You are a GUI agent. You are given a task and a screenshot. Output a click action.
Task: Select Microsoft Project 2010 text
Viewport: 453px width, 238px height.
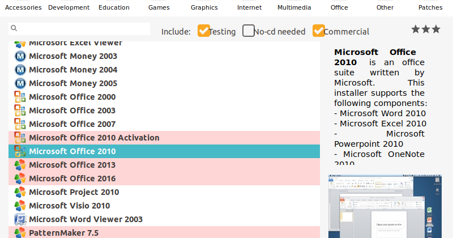(x=74, y=192)
